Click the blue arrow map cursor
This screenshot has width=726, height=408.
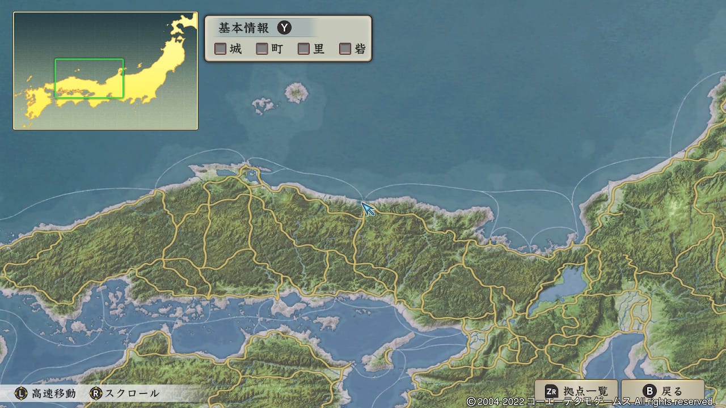368,208
